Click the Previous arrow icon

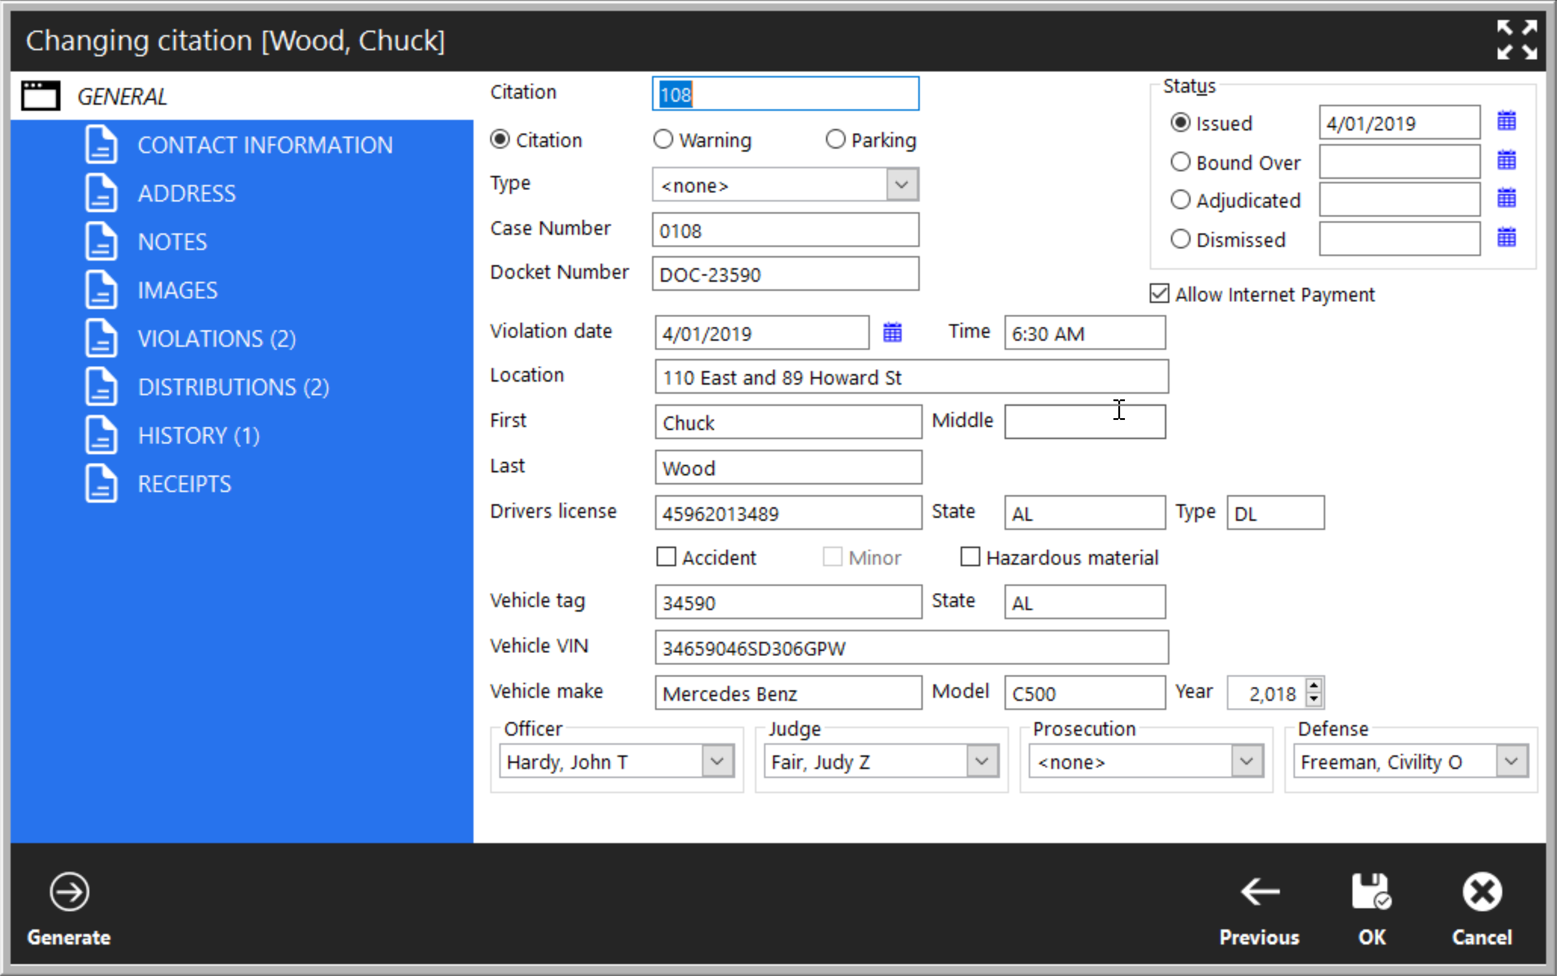[1259, 892]
